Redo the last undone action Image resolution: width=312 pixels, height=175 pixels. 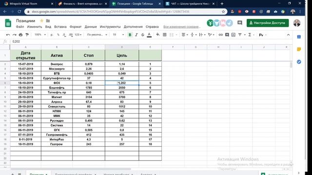pyautogui.click(x=14, y=35)
